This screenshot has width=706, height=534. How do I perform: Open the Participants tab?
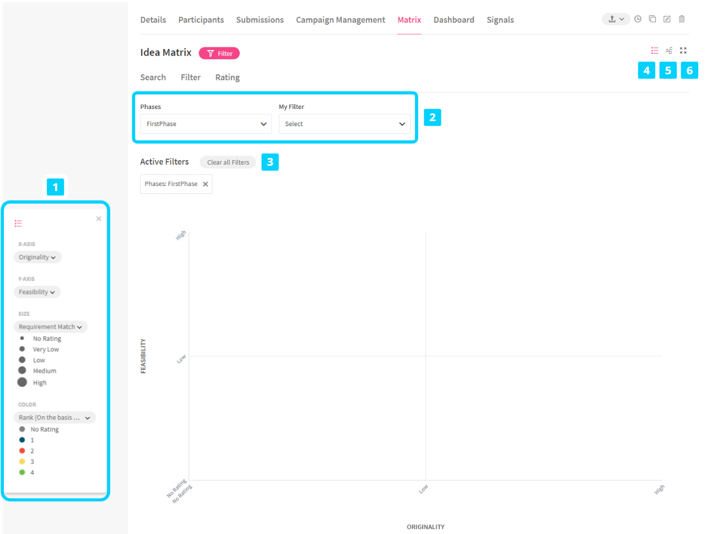(201, 20)
